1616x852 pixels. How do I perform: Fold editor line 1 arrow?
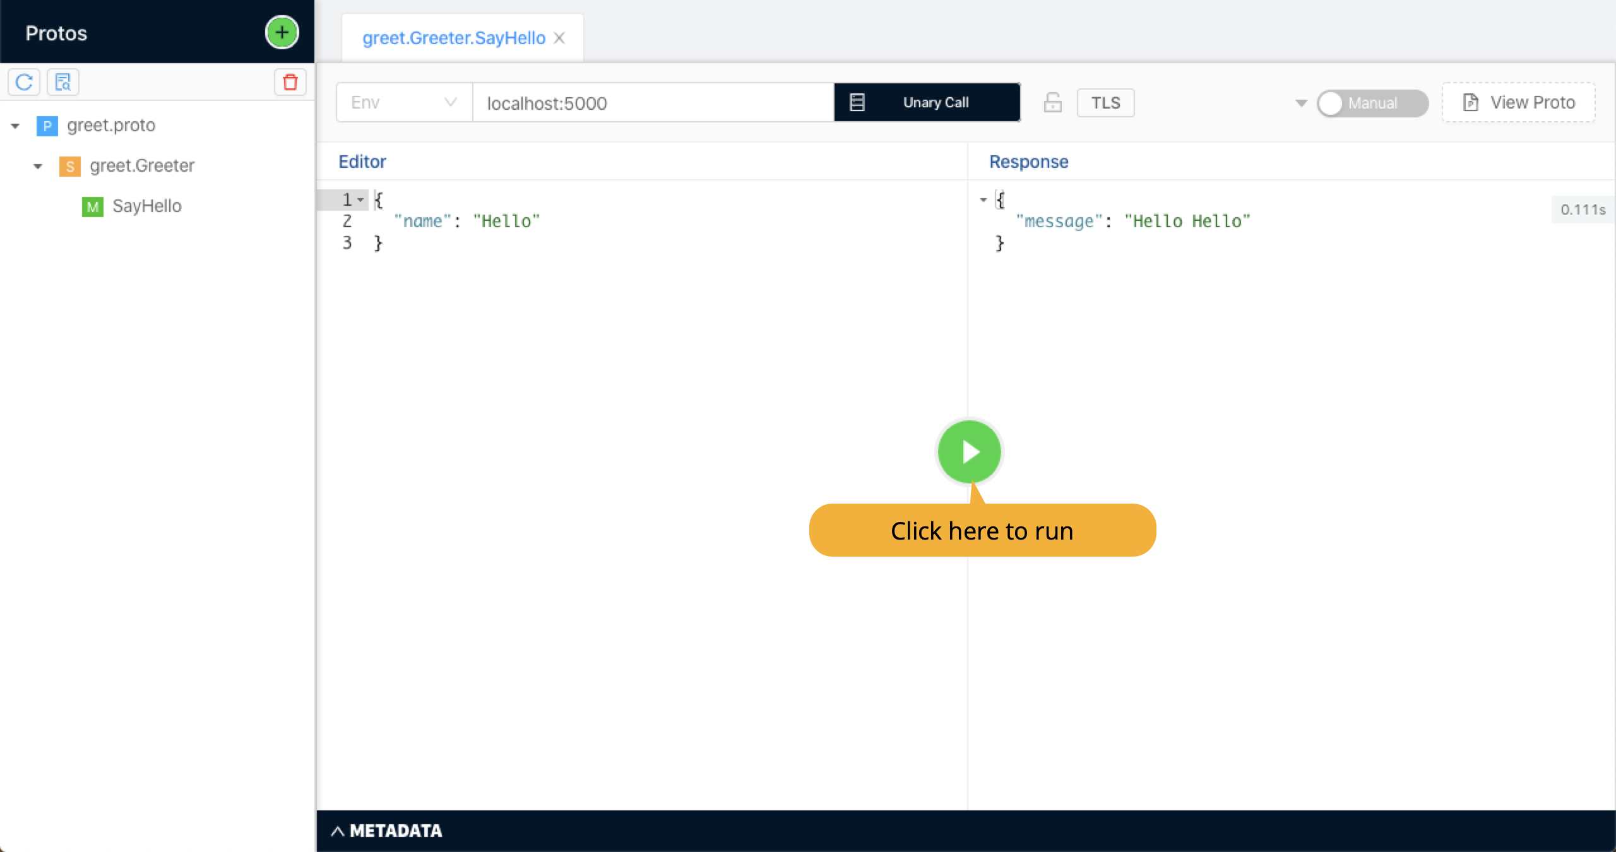click(x=360, y=200)
